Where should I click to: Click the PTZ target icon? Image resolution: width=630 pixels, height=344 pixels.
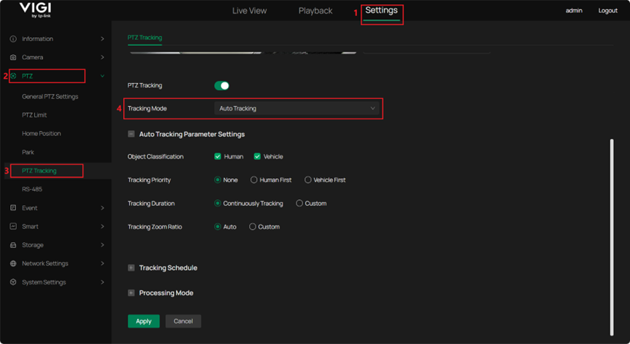[13, 76]
